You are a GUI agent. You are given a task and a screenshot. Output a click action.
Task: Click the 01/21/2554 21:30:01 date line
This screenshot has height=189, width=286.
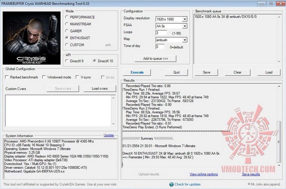pos(159,146)
